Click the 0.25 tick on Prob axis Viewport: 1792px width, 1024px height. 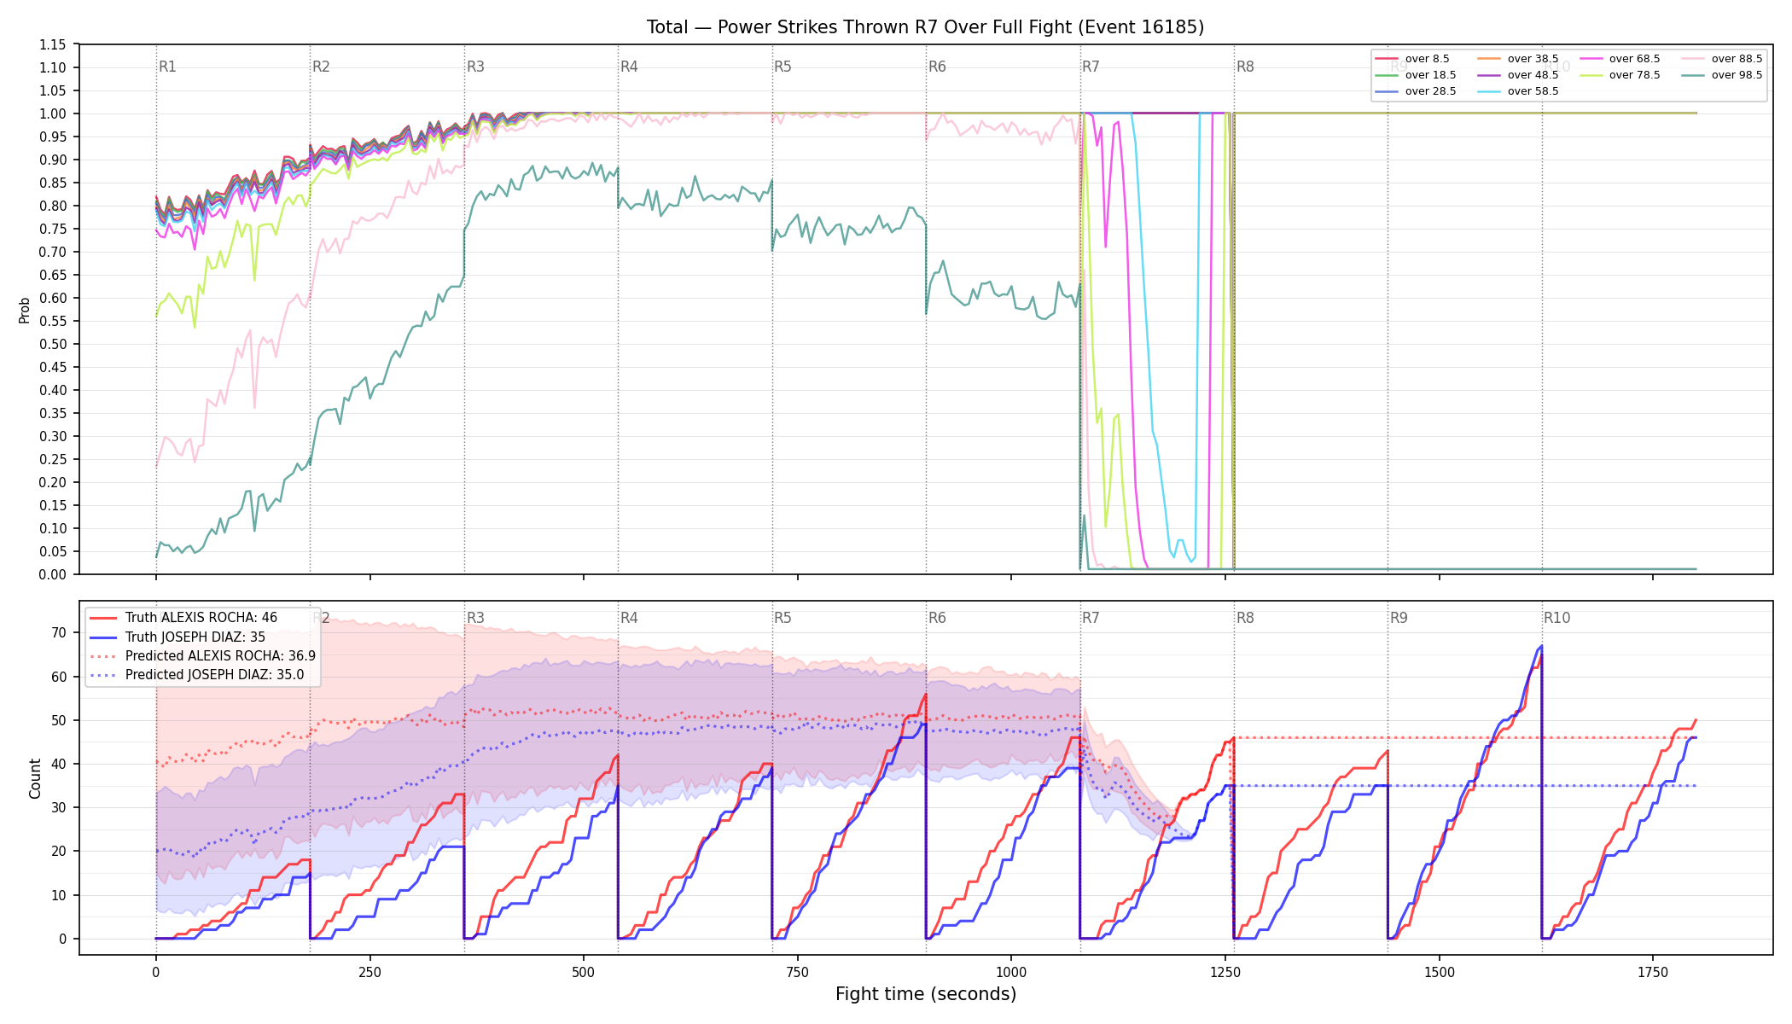52,459
